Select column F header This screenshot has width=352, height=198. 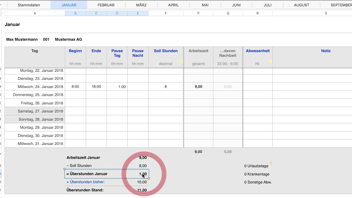click(x=166, y=13)
